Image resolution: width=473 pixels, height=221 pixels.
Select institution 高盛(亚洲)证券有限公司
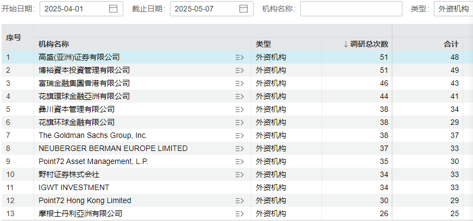pyautogui.click(x=79, y=57)
